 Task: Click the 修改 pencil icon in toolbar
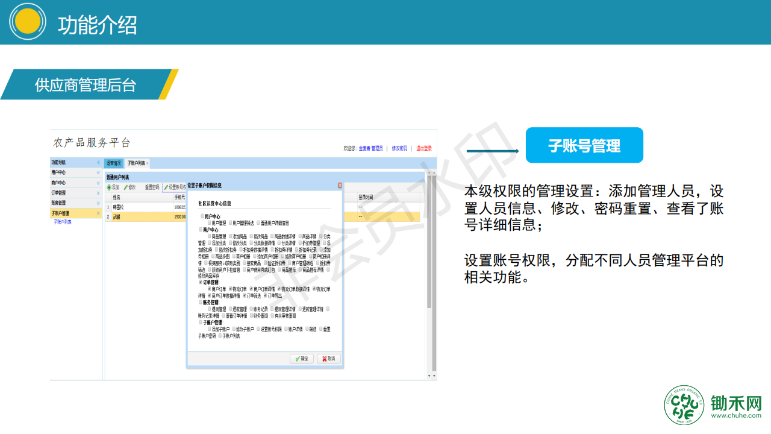tap(126, 187)
